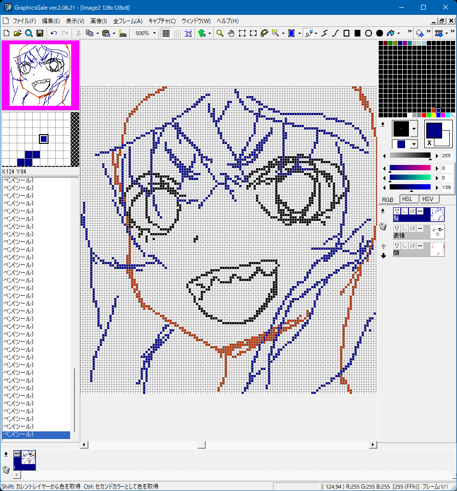Open the 500% zoom level dropdown
The height and width of the screenshot is (491, 457).
click(x=154, y=33)
